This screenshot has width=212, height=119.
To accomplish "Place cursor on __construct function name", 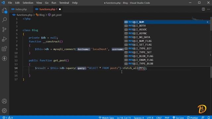I will click(51, 42).
